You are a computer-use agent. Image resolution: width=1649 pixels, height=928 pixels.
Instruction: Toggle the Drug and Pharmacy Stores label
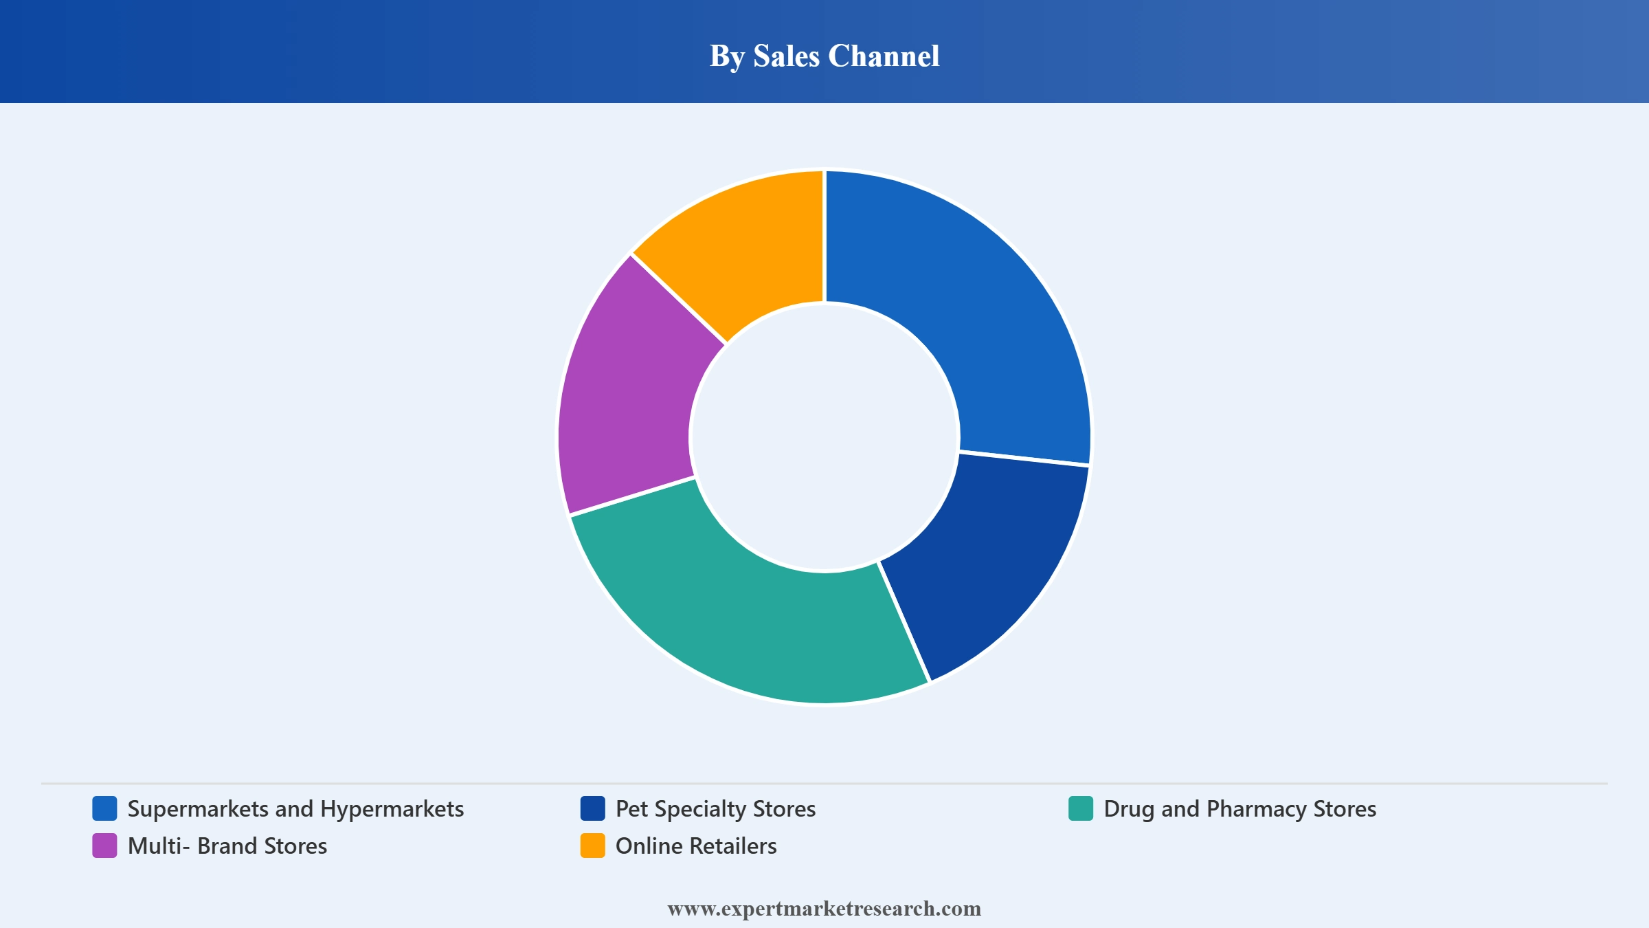[x=1240, y=809]
